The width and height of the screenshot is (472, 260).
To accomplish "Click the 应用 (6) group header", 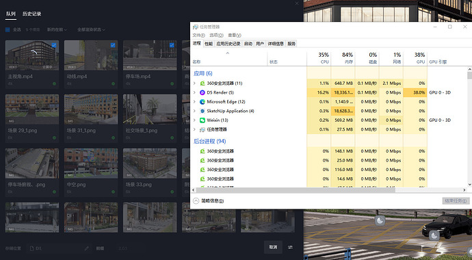I will tap(202, 73).
